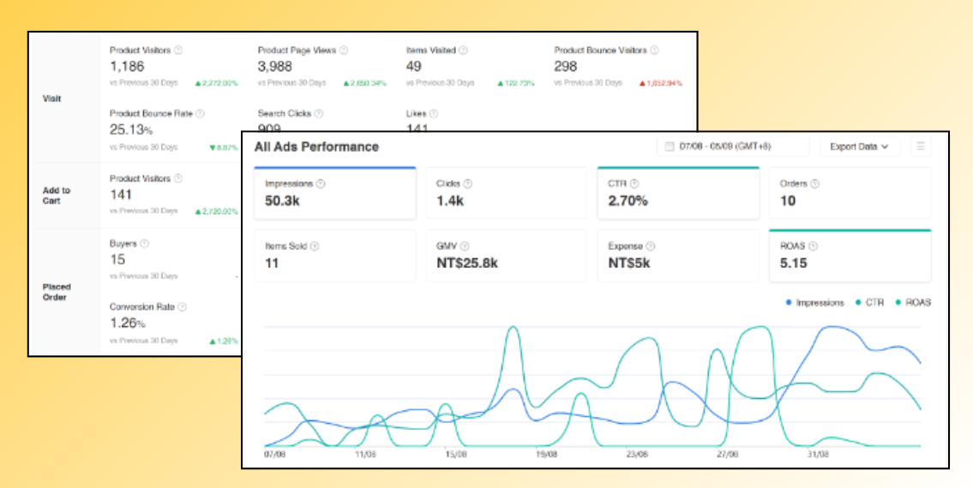973x488 pixels.
Task: Select the Orders metric card
Action: (849, 193)
